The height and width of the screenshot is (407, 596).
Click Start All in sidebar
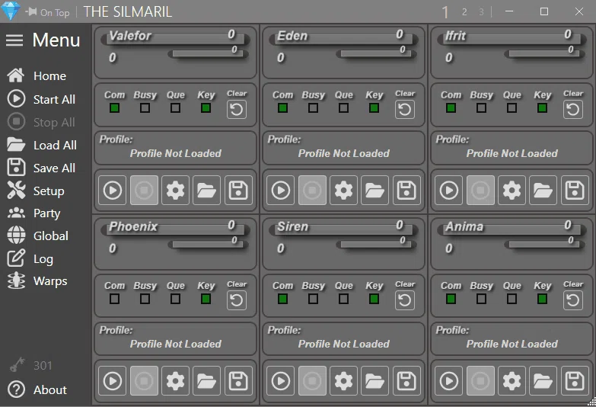tap(41, 99)
